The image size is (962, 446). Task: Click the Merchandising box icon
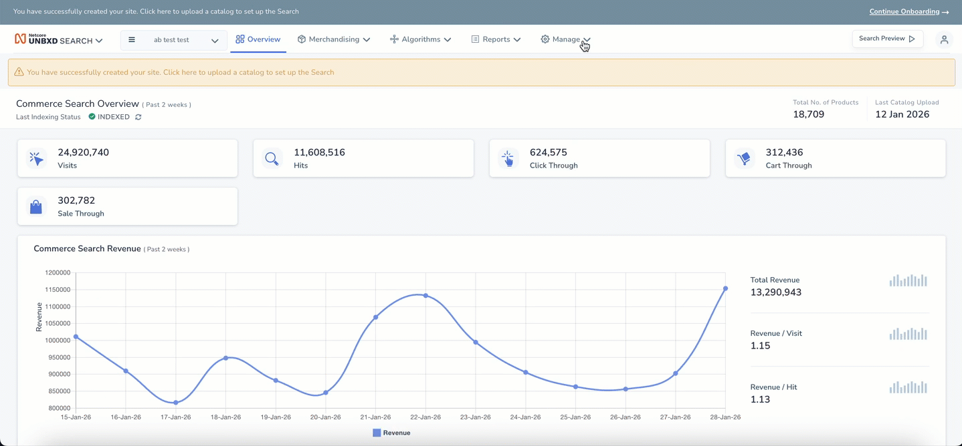click(302, 39)
